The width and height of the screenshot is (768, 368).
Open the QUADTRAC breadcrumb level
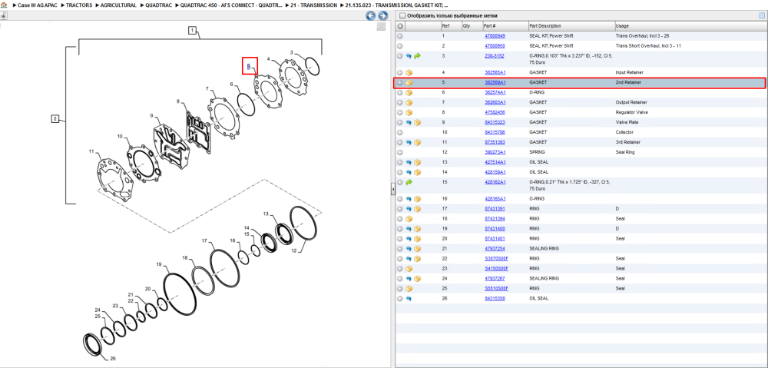tap(157, 5)
